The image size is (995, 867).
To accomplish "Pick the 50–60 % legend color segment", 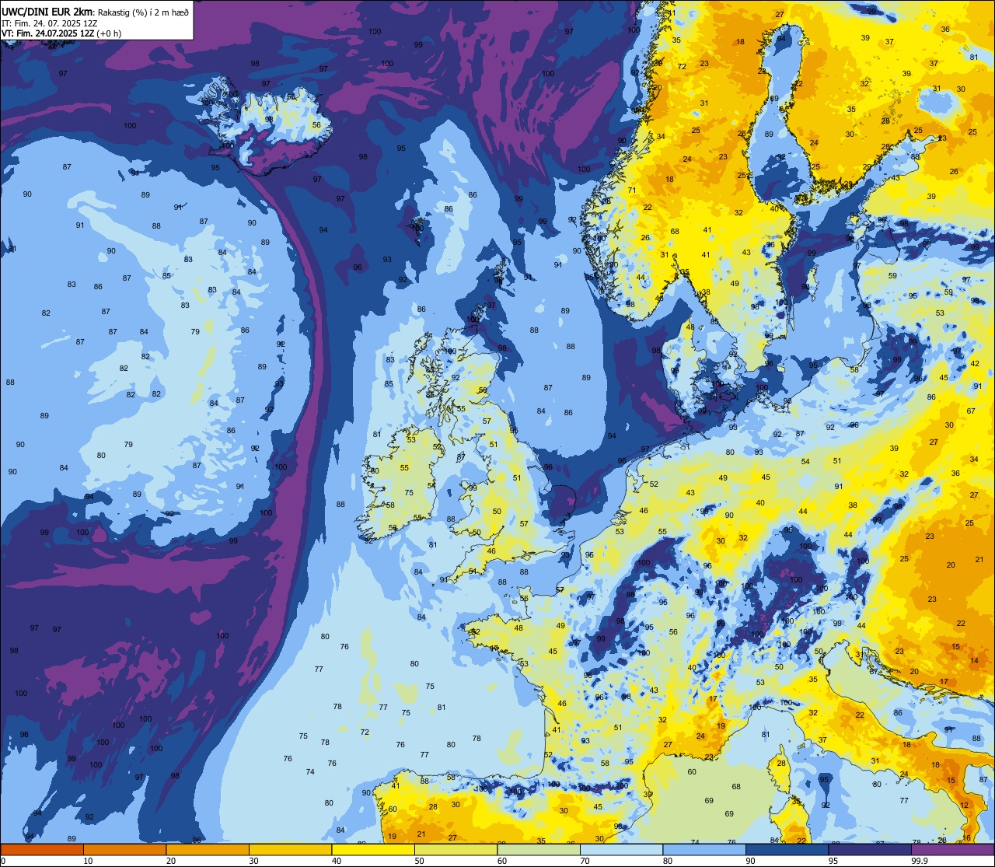I will [x=456, y=850].
